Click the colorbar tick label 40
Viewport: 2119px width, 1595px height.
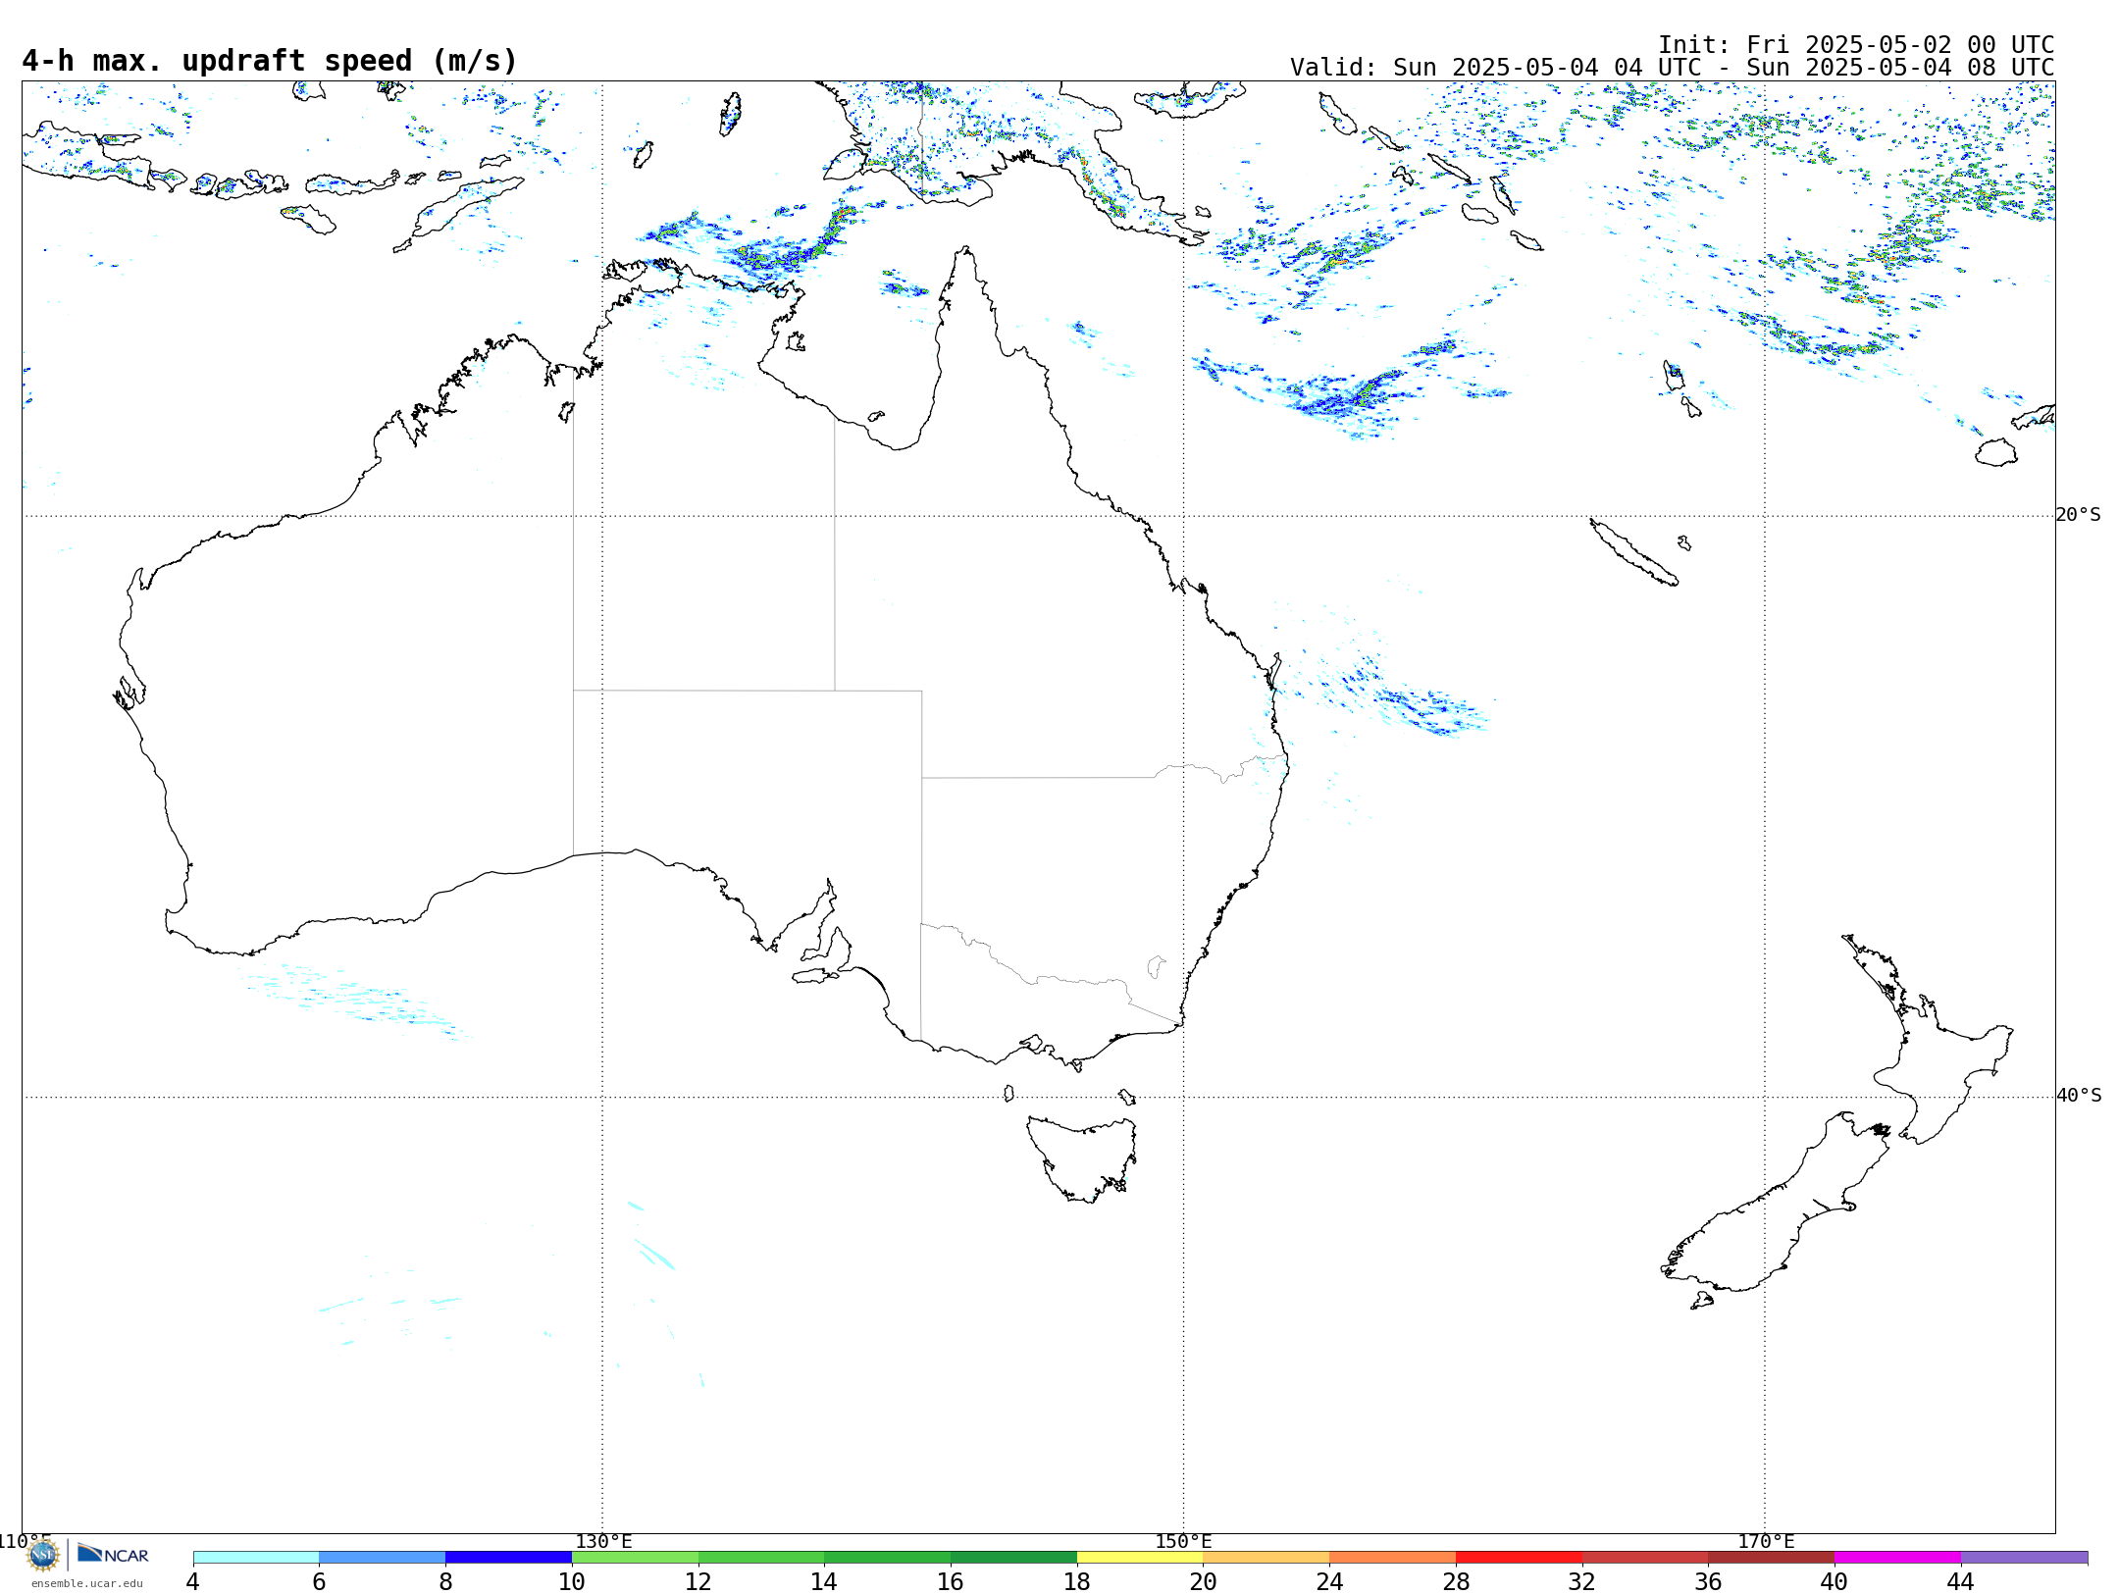point(1835,1582)
